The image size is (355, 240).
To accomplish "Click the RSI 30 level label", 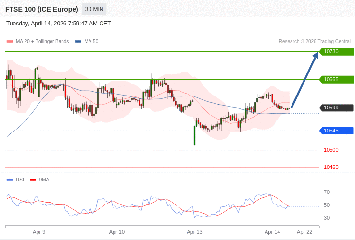I will (327, 218).
